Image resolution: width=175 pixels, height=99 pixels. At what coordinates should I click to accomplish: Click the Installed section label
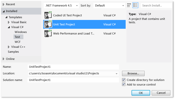pos(11,11)
